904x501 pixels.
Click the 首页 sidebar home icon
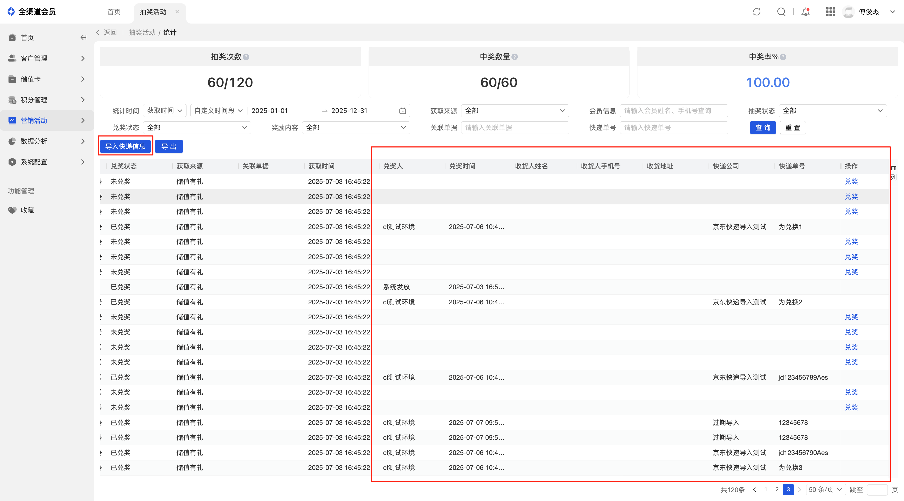click(x=12, y=38)
